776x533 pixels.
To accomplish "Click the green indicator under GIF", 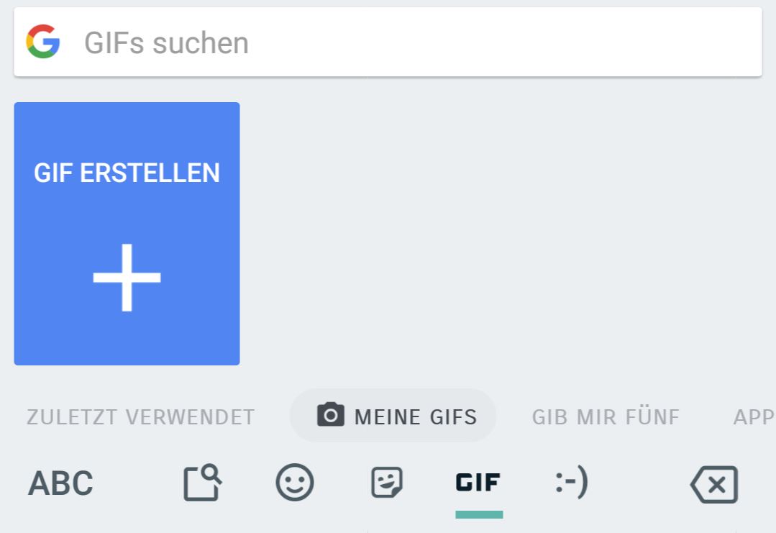I will click(x=479, y=515).
